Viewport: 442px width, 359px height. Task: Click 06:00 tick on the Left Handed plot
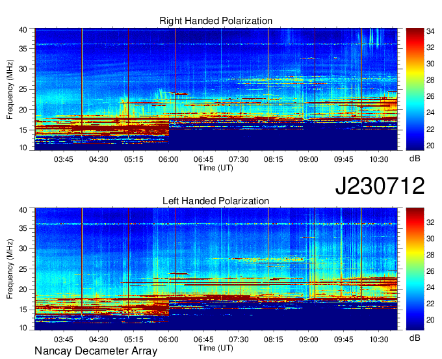pyautogui.click(x=168, y=339)
